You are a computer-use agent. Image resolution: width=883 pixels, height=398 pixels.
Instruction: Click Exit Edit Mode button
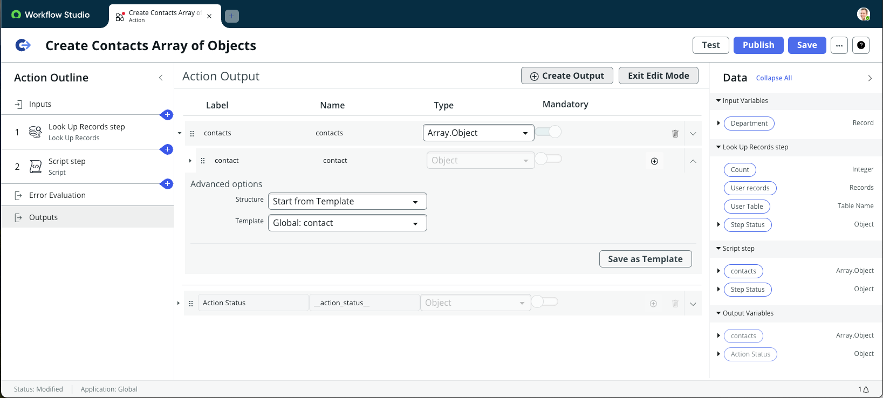coord(659,76)
